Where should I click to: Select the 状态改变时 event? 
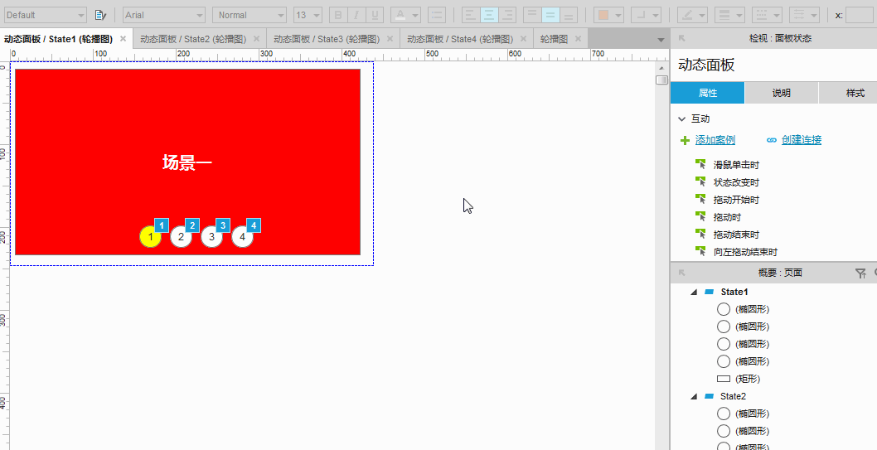click(x=736, y=182)
